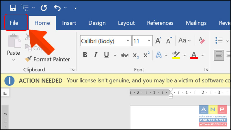The height and width of the screenshot is (130, 231).
Task: Open the Undo history dropdown arrow
Action: pyautogui.click(x=65, y=8)
